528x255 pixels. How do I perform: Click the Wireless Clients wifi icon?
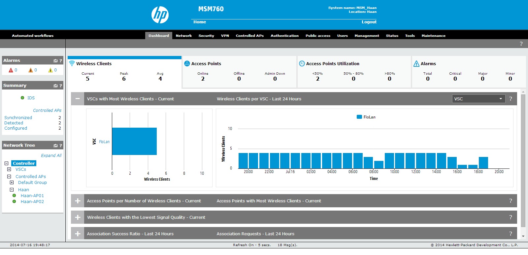tap(72, 64)
